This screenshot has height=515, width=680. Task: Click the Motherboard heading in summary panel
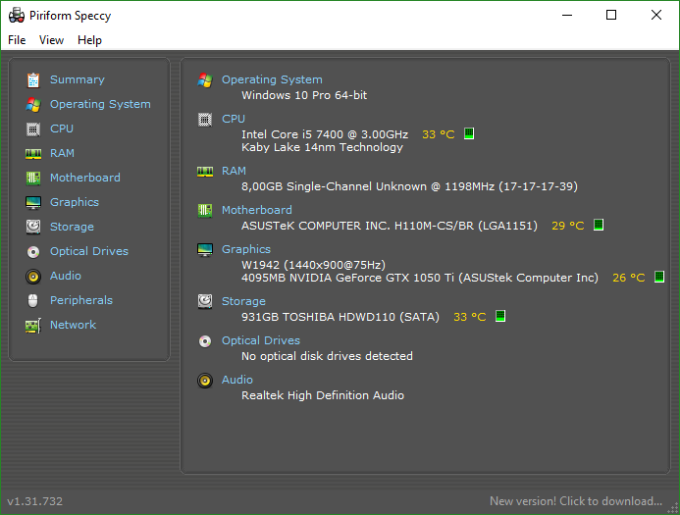[x=257, y=210]
